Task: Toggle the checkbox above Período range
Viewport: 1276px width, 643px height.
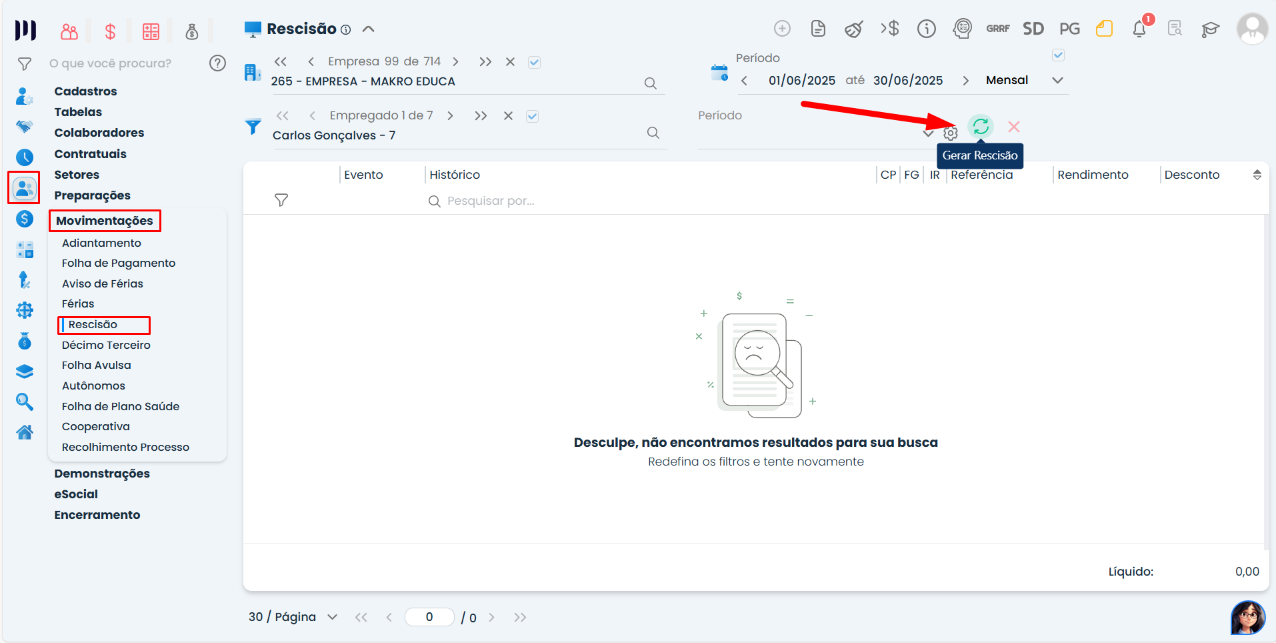Action: (1058, 55)
